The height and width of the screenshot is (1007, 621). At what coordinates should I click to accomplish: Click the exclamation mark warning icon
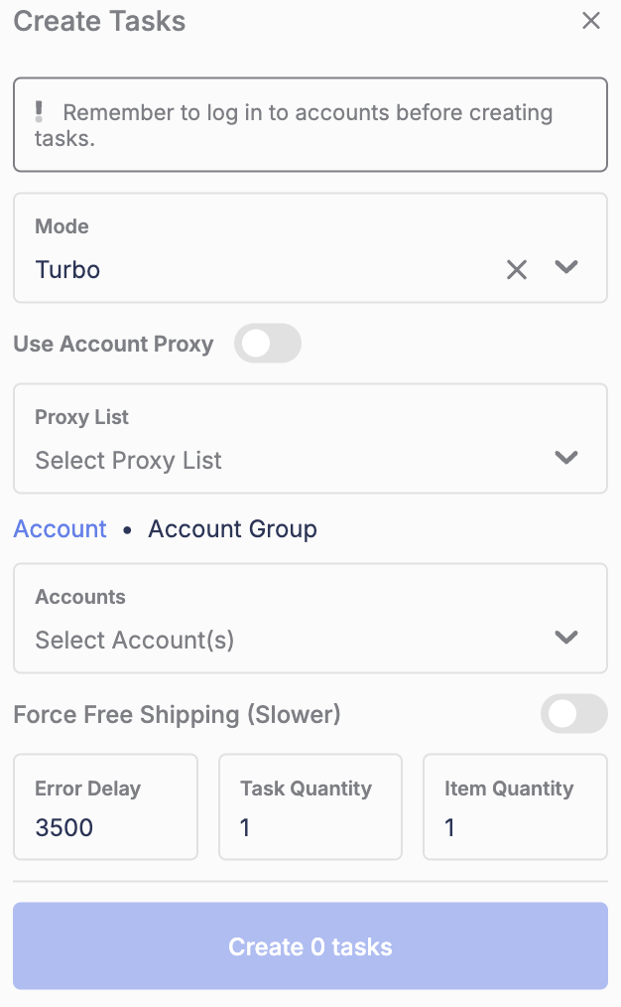point(39,111)
